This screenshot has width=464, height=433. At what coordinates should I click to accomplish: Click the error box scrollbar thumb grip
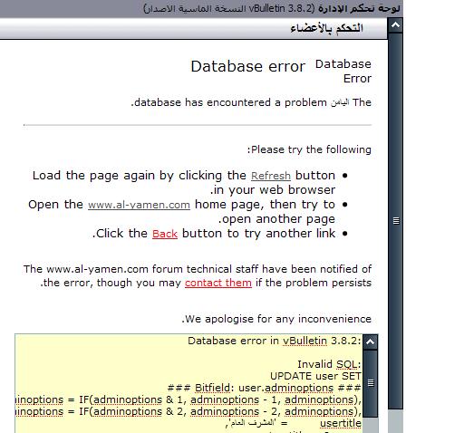point(371,383)
